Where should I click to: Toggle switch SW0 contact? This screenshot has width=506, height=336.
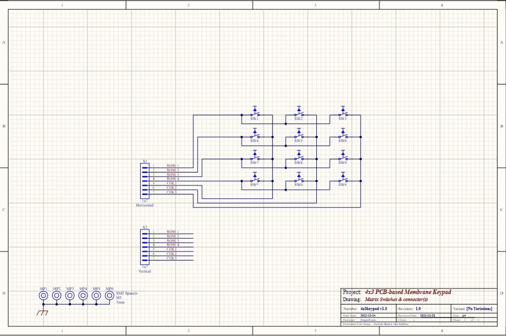point(299,180)
